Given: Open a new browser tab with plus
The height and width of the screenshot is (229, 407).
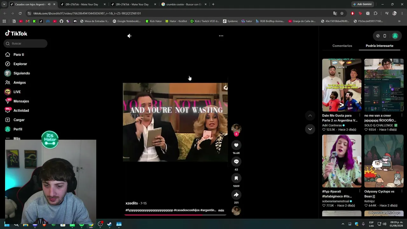Looking at the screenshot, I should (x=213, y=4).
